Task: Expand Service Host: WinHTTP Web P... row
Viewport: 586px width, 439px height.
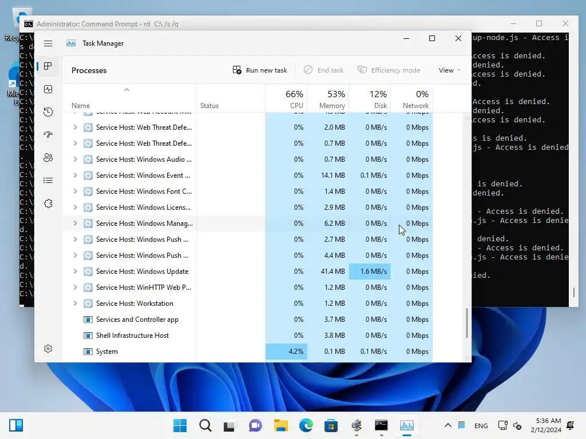Action: point(75,288)
